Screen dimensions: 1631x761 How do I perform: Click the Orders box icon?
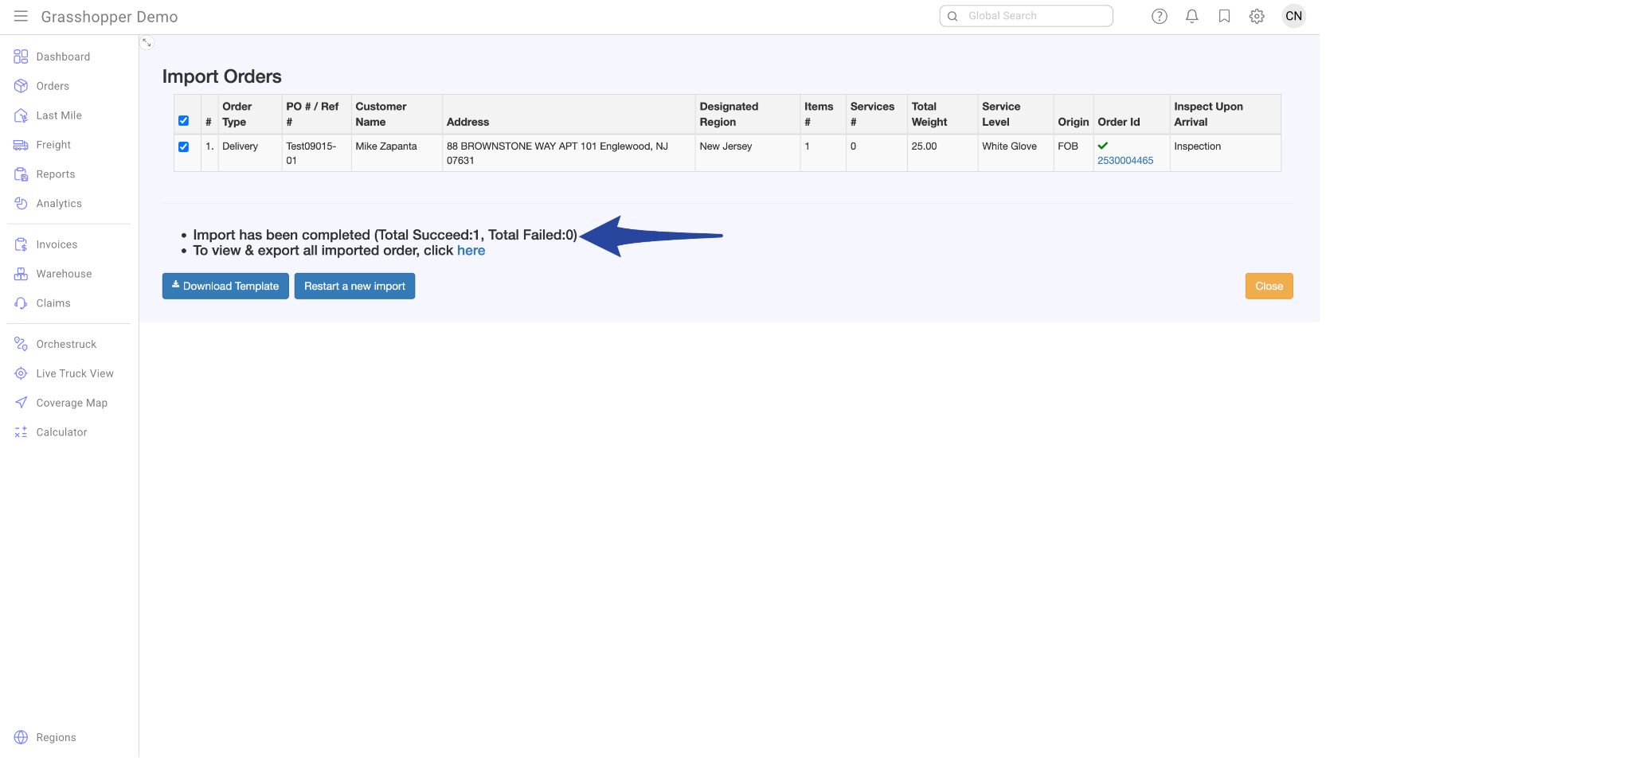pos(21,86)
